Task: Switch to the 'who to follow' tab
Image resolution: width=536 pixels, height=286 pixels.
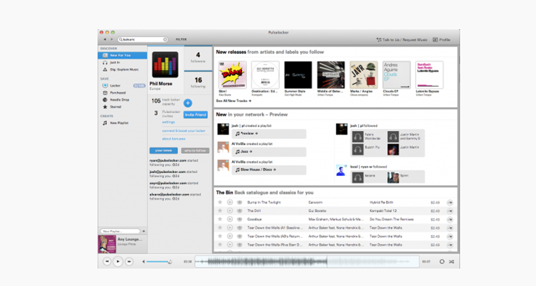Action: pyautogui.click(x=195, y=151)
